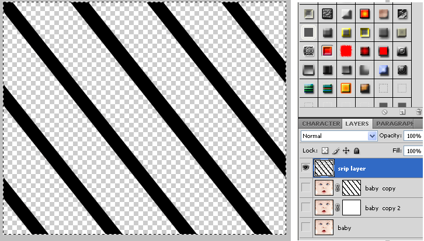Apply the gray square with white outer glow style
The image size is (424, 241).
[x=308, y=33]
